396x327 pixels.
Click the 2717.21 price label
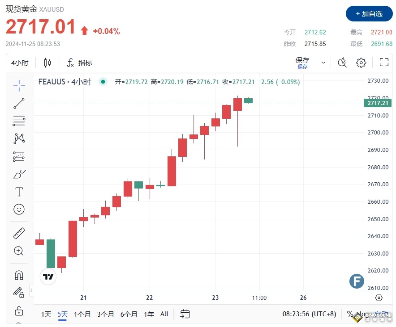tap(378, 102)
